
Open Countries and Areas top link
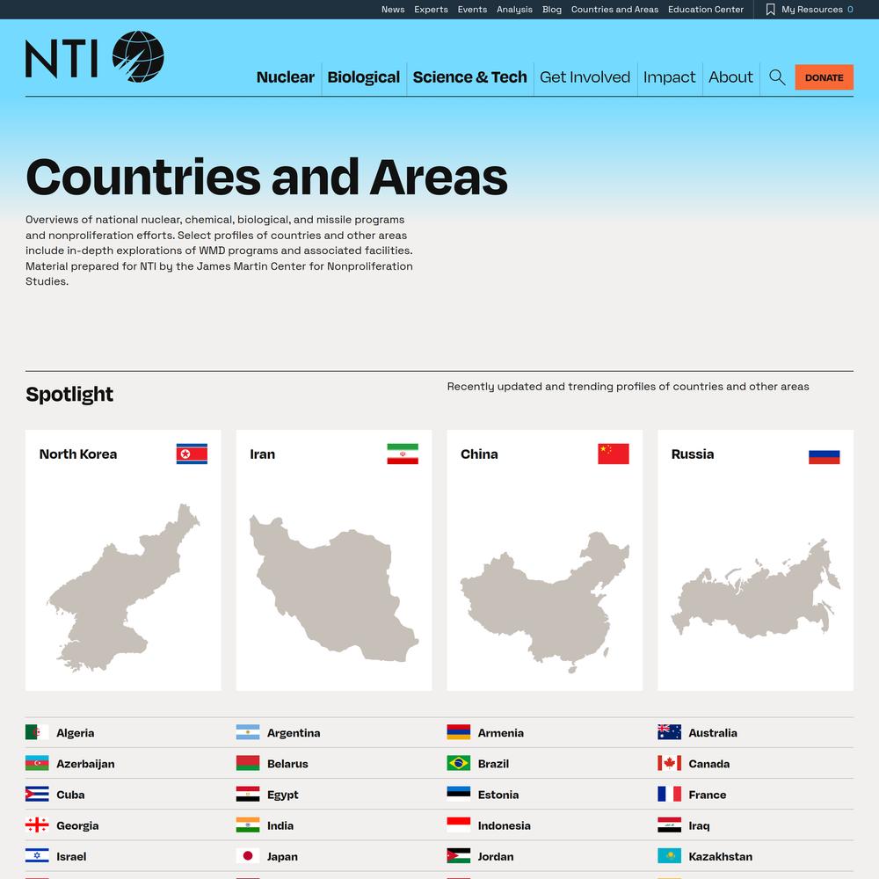point(615,10)
